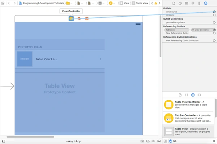Select Table View object in library
Screen dimensions: 217x144
point(188,131)
